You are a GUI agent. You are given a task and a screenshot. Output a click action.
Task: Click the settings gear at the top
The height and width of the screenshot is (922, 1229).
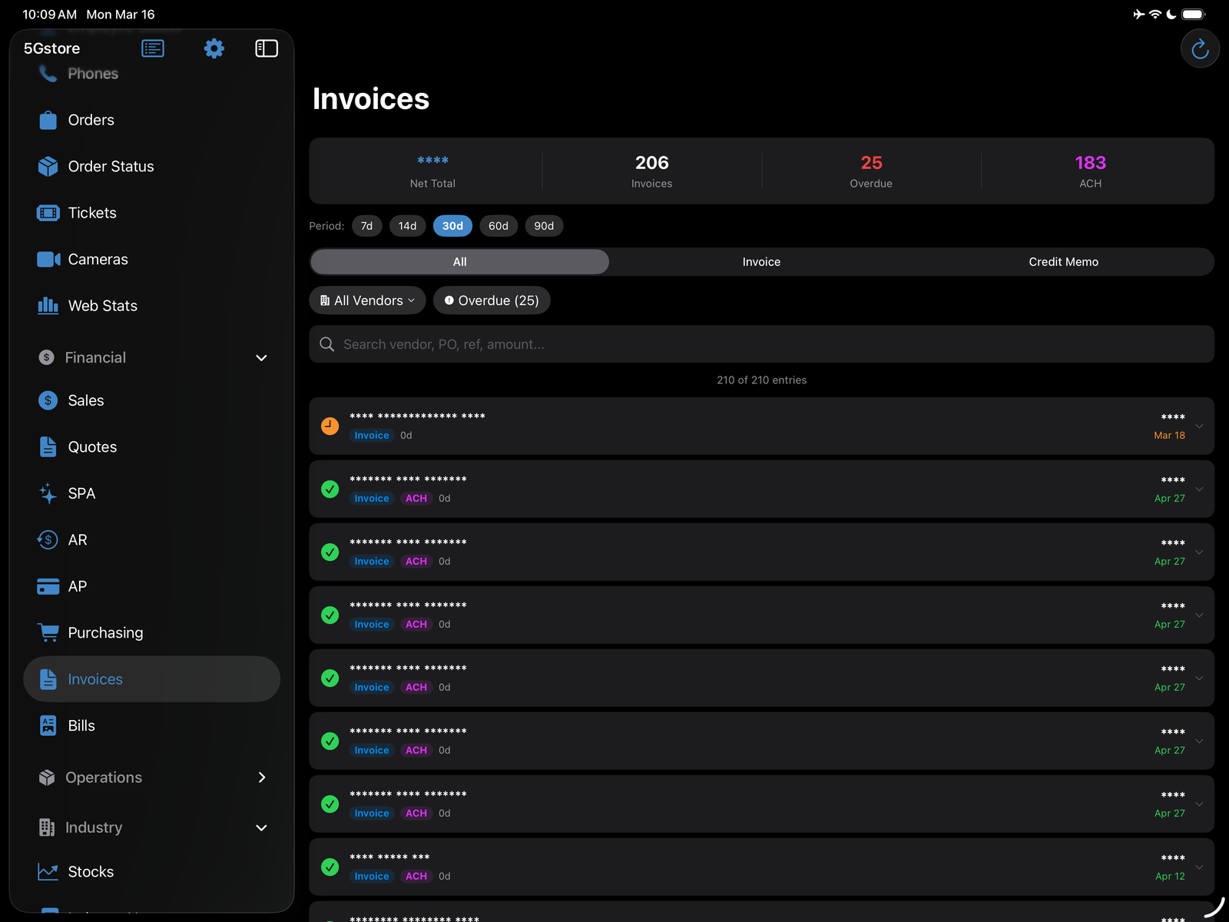point(214,48)
